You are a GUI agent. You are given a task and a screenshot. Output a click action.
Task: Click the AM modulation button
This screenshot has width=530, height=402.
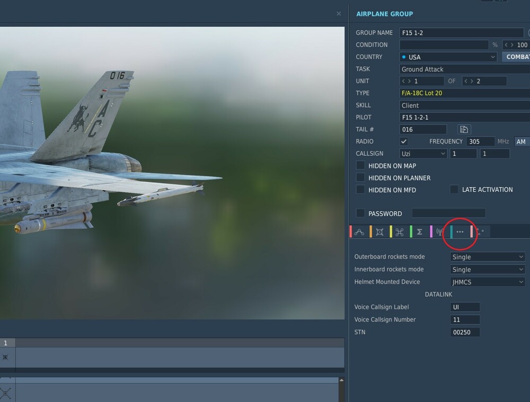[x=521, y=141]
